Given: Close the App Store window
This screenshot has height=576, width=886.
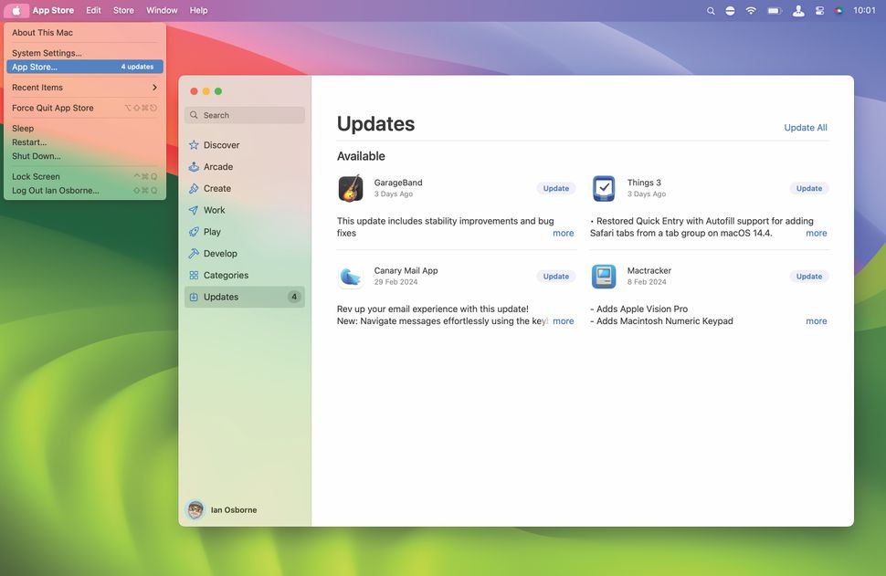Looking at the screenshot, I should pyautogui.click(x=194, y=91).
